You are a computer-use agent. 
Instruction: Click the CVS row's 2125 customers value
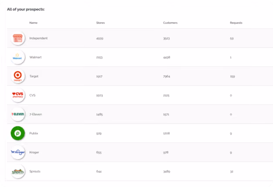[166, 95]
